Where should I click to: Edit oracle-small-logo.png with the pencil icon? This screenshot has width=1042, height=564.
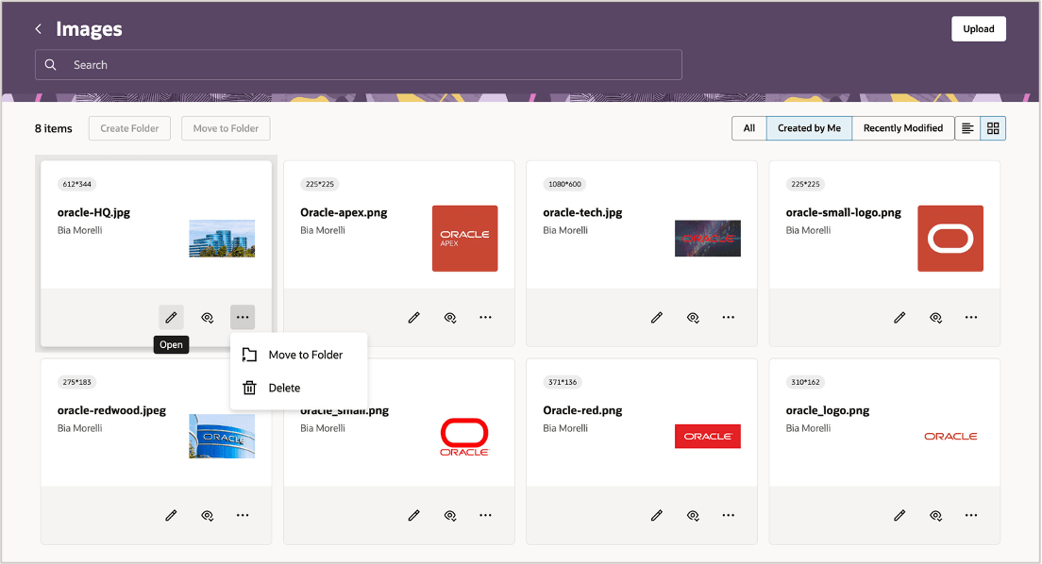click(x=899, y=318)
